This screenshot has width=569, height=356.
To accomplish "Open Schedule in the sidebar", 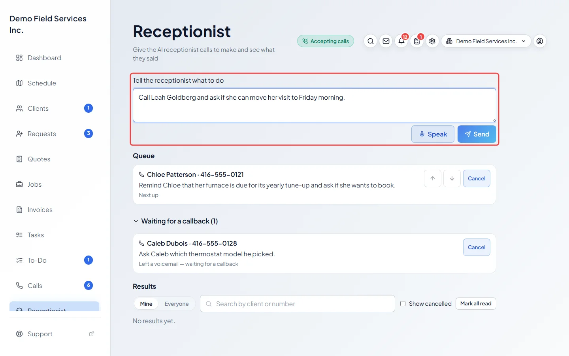I will coord(55,83).
